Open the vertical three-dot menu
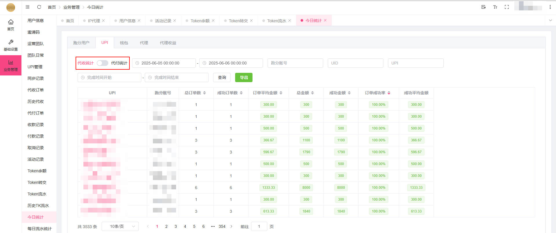The width and height of the screenshot is (556, 233). tap(550, 7)
